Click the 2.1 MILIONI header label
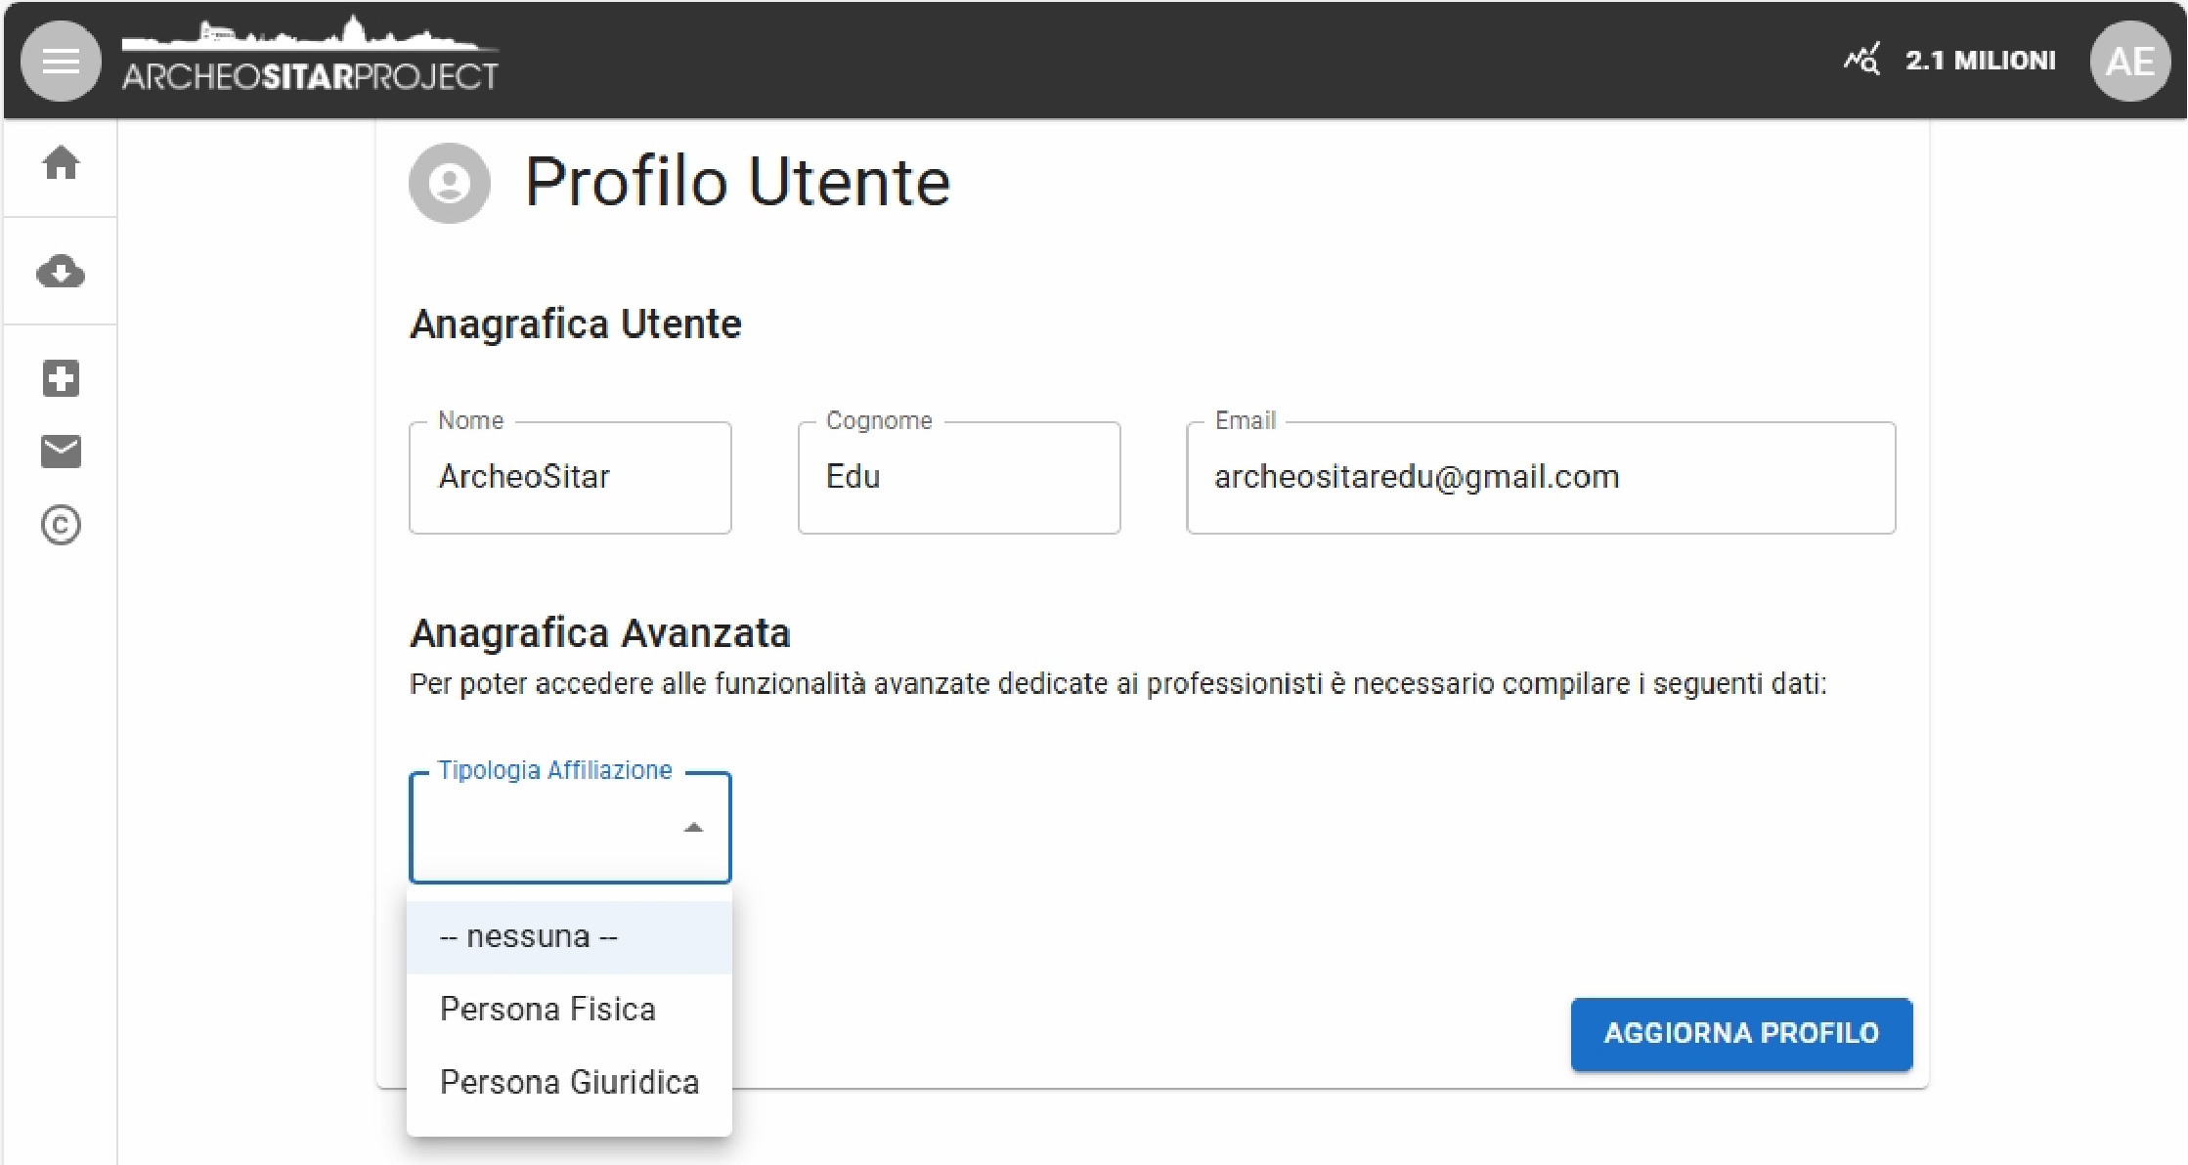 1980,61
